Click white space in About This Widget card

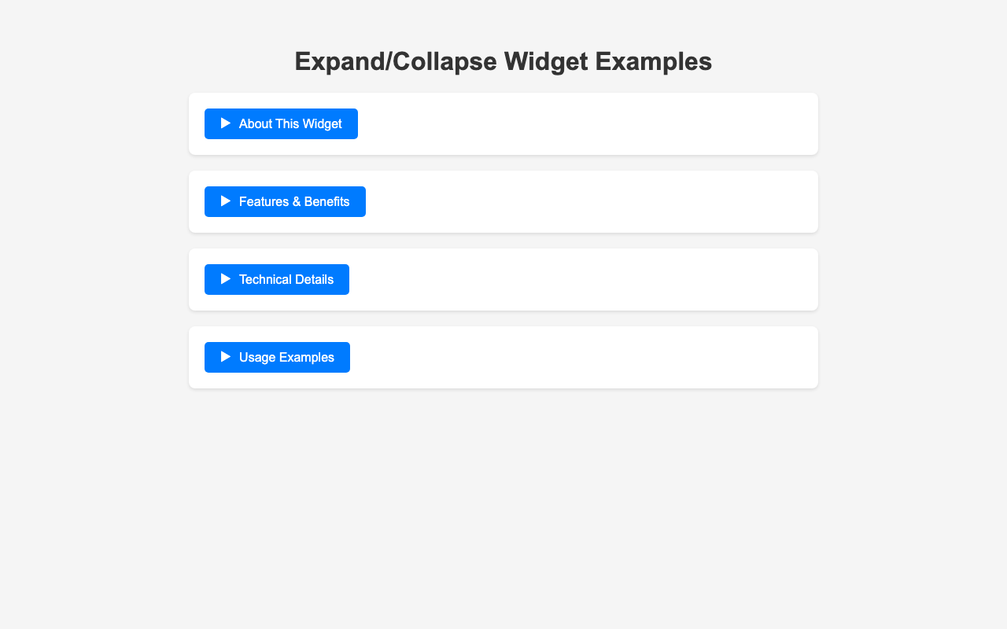point(582,123)
